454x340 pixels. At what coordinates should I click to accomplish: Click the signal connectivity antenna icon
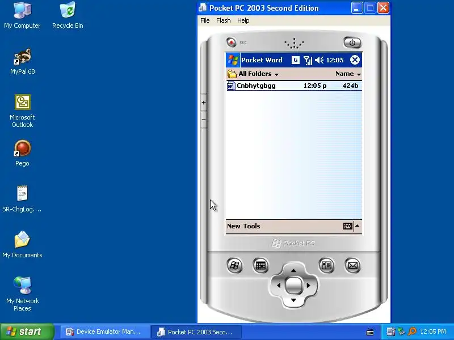pyautogui.click(x=308, y=60)
